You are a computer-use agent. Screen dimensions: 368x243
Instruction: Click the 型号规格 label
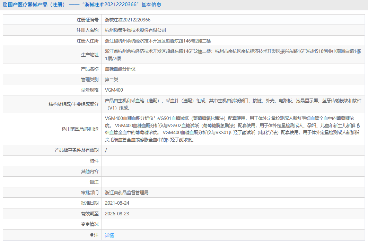tap(90, 90)
